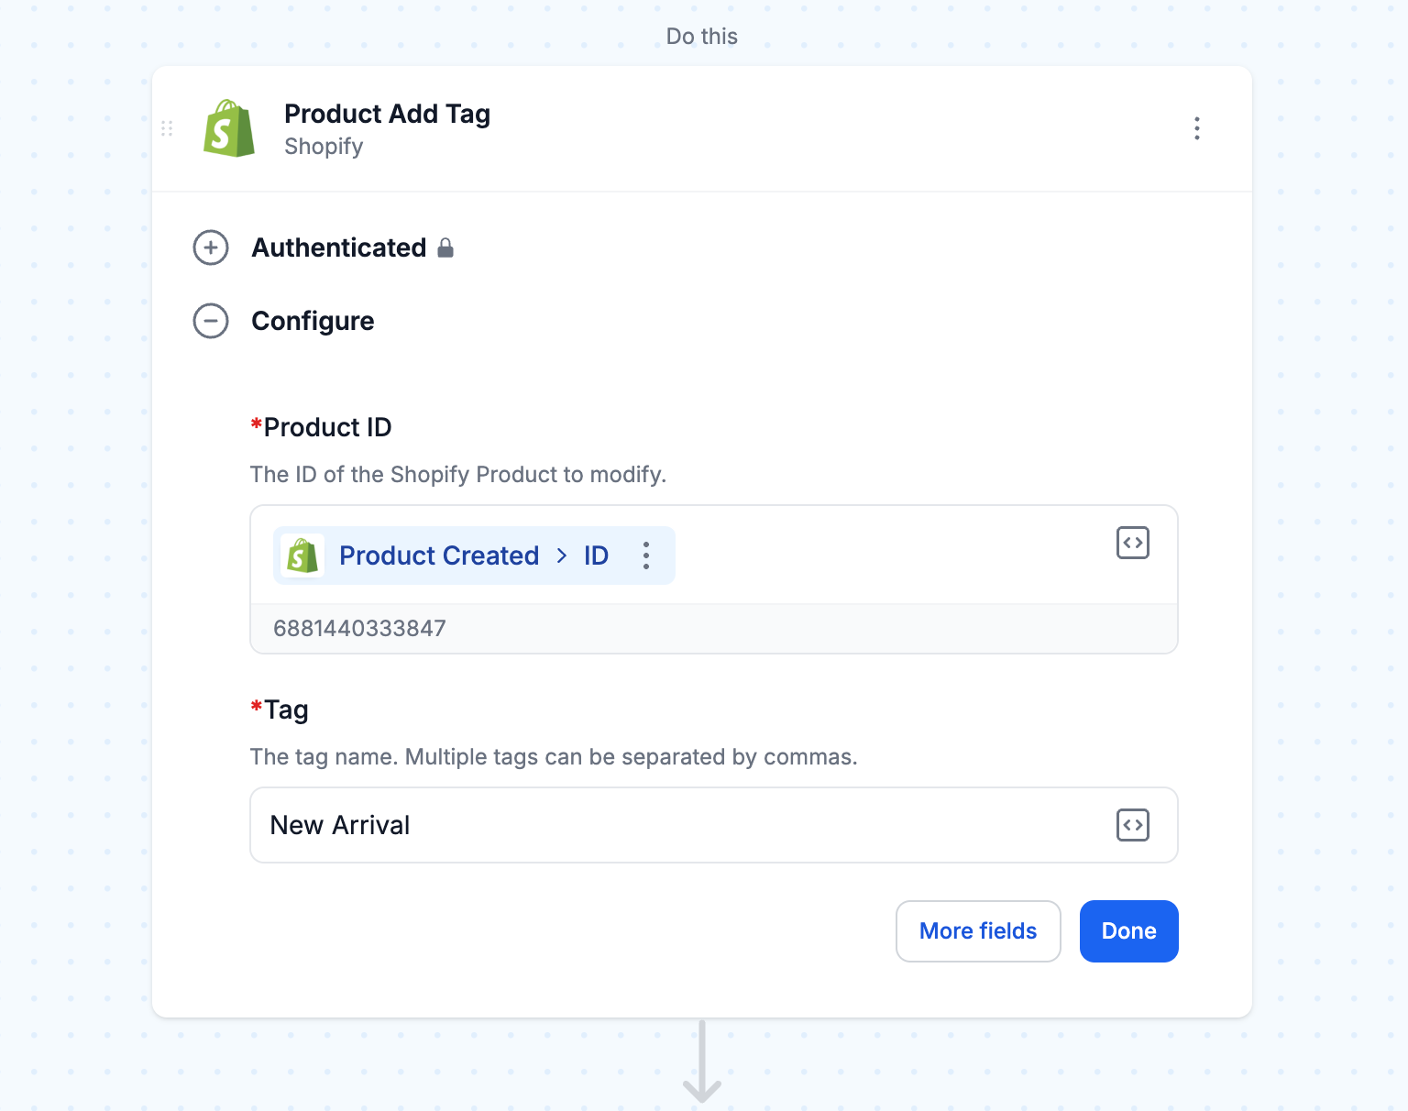Click the sample value 6881440333847
The height and width of the screenshot is (1111, 1408).
coord(359,629)
